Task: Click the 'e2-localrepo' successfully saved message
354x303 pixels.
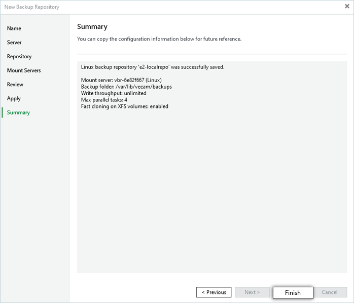Action: tap(152, 67)
